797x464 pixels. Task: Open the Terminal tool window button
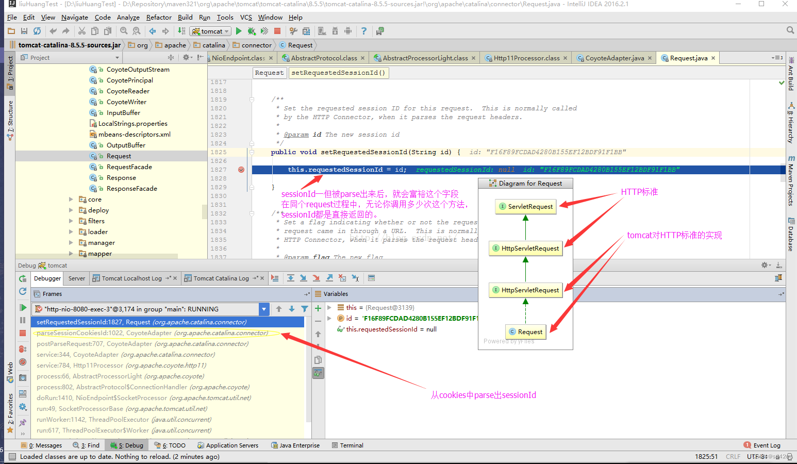pyautogui.click(x=347, y=445)
